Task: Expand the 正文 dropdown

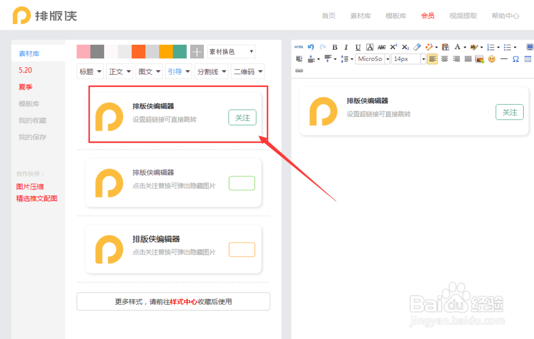Action: coord(120,72)
